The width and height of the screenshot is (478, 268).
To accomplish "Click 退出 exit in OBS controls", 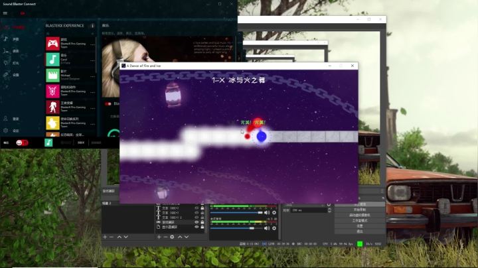I will tap(360, 232).
